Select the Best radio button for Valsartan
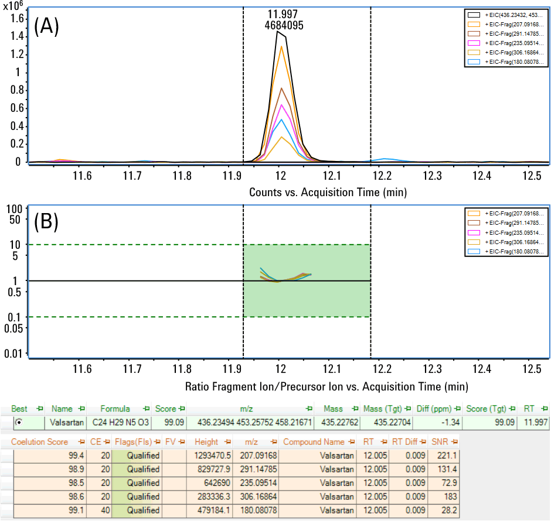 point(21,421)
